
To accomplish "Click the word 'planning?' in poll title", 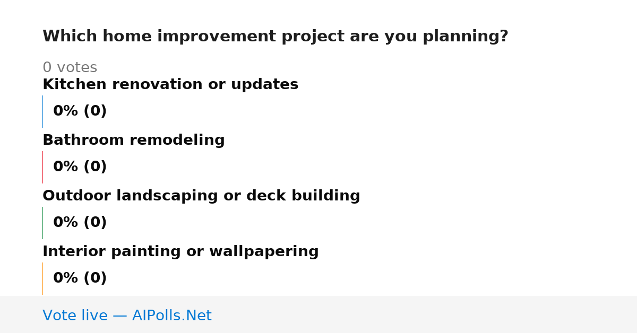I will click(x=466, y=37).
